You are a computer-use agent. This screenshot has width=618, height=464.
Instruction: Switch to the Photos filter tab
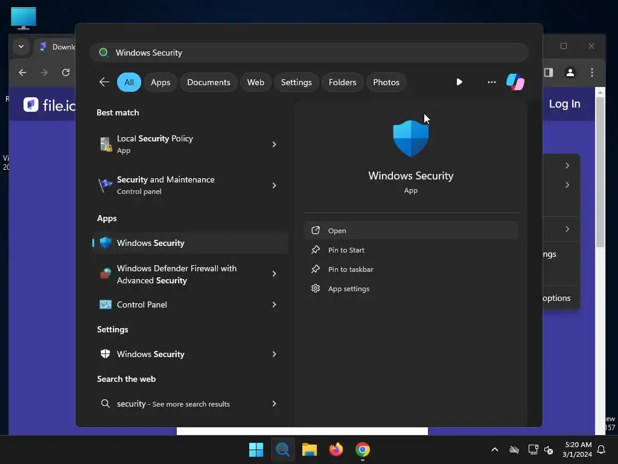point(386,82)
